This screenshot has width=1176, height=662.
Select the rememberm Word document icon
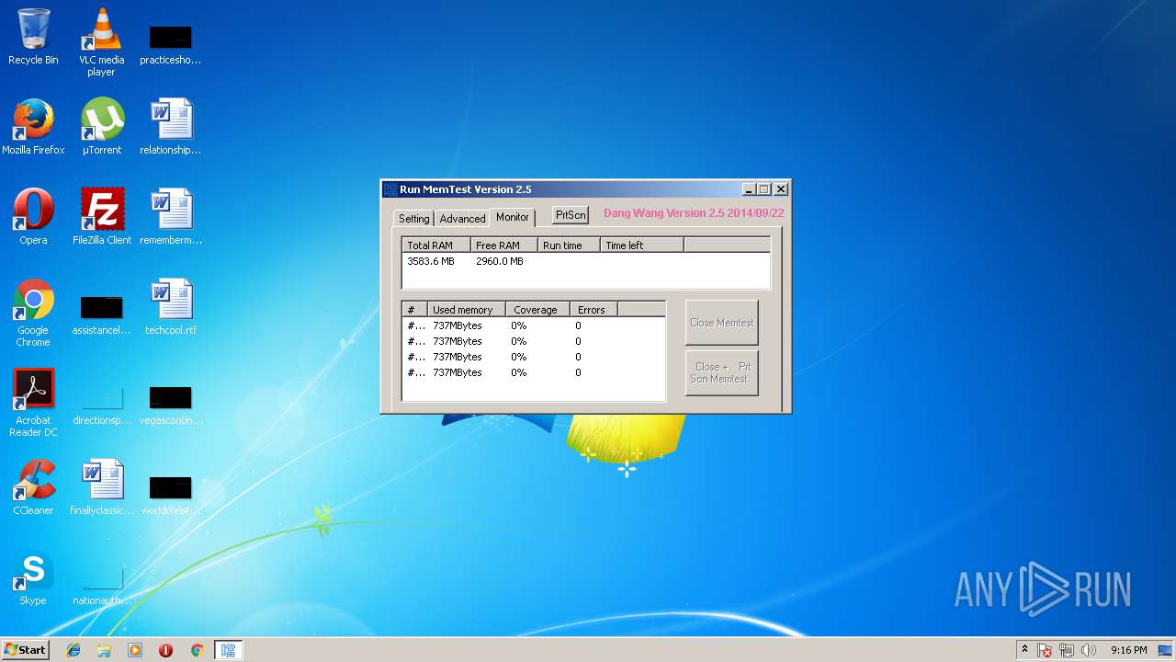pos(170,217)
